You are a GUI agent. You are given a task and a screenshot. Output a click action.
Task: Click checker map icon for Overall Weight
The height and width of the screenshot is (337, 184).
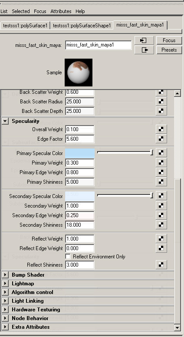pyautogui.click(x=161, y=129)
